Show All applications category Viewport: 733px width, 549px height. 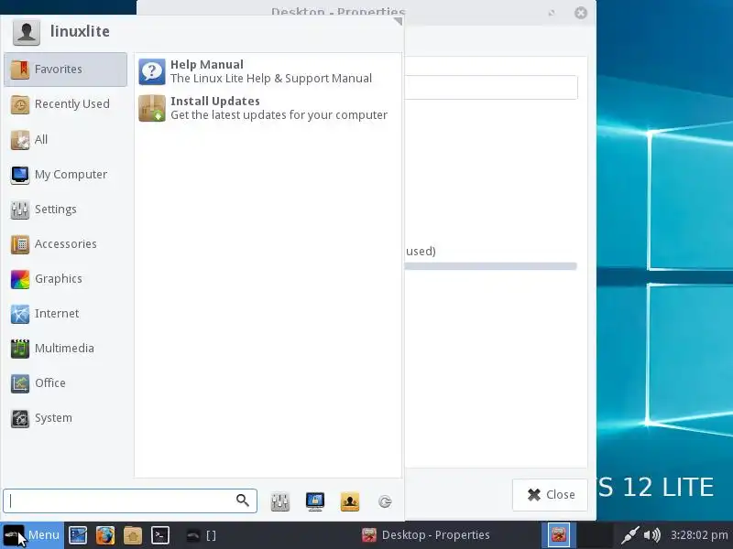[65, 139]
